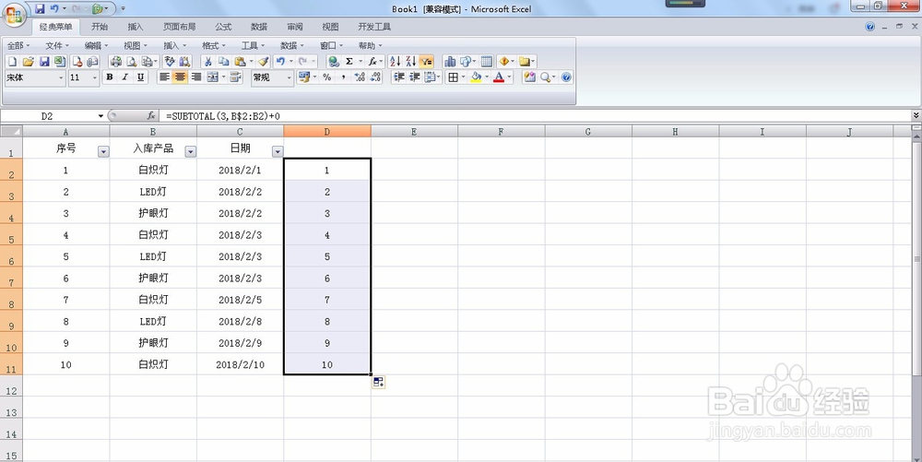Click the formula bar fx button
The image size is (922, 462).
coord(151,116)
